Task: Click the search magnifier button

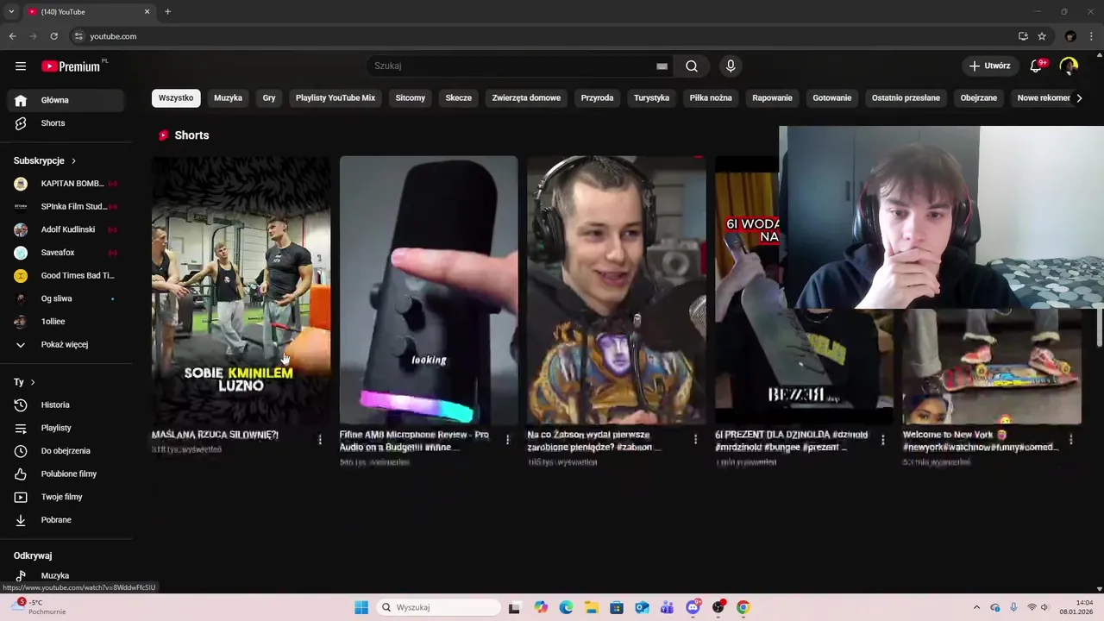Action: click(x=692, y=66)
